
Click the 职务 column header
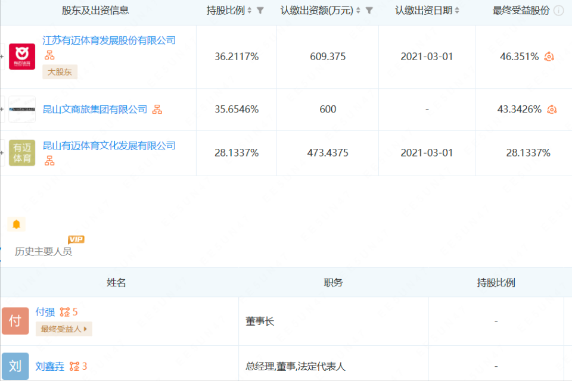(x=333, y=283)
